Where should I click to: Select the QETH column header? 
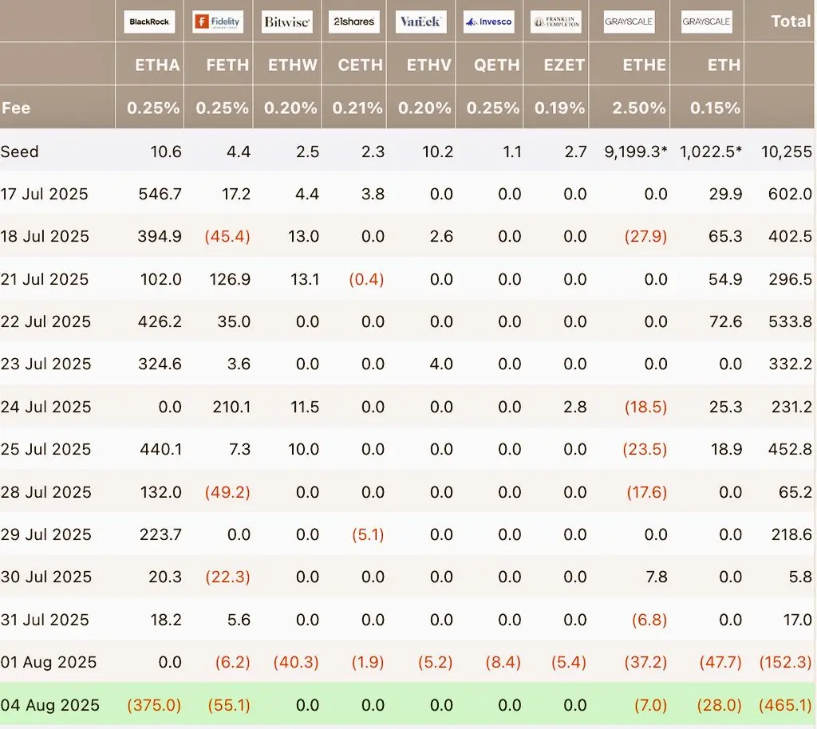pos(496,65)
